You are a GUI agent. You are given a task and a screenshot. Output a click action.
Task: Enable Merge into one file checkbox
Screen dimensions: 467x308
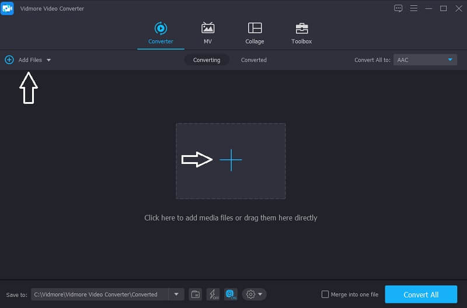(x=325, y=295)
